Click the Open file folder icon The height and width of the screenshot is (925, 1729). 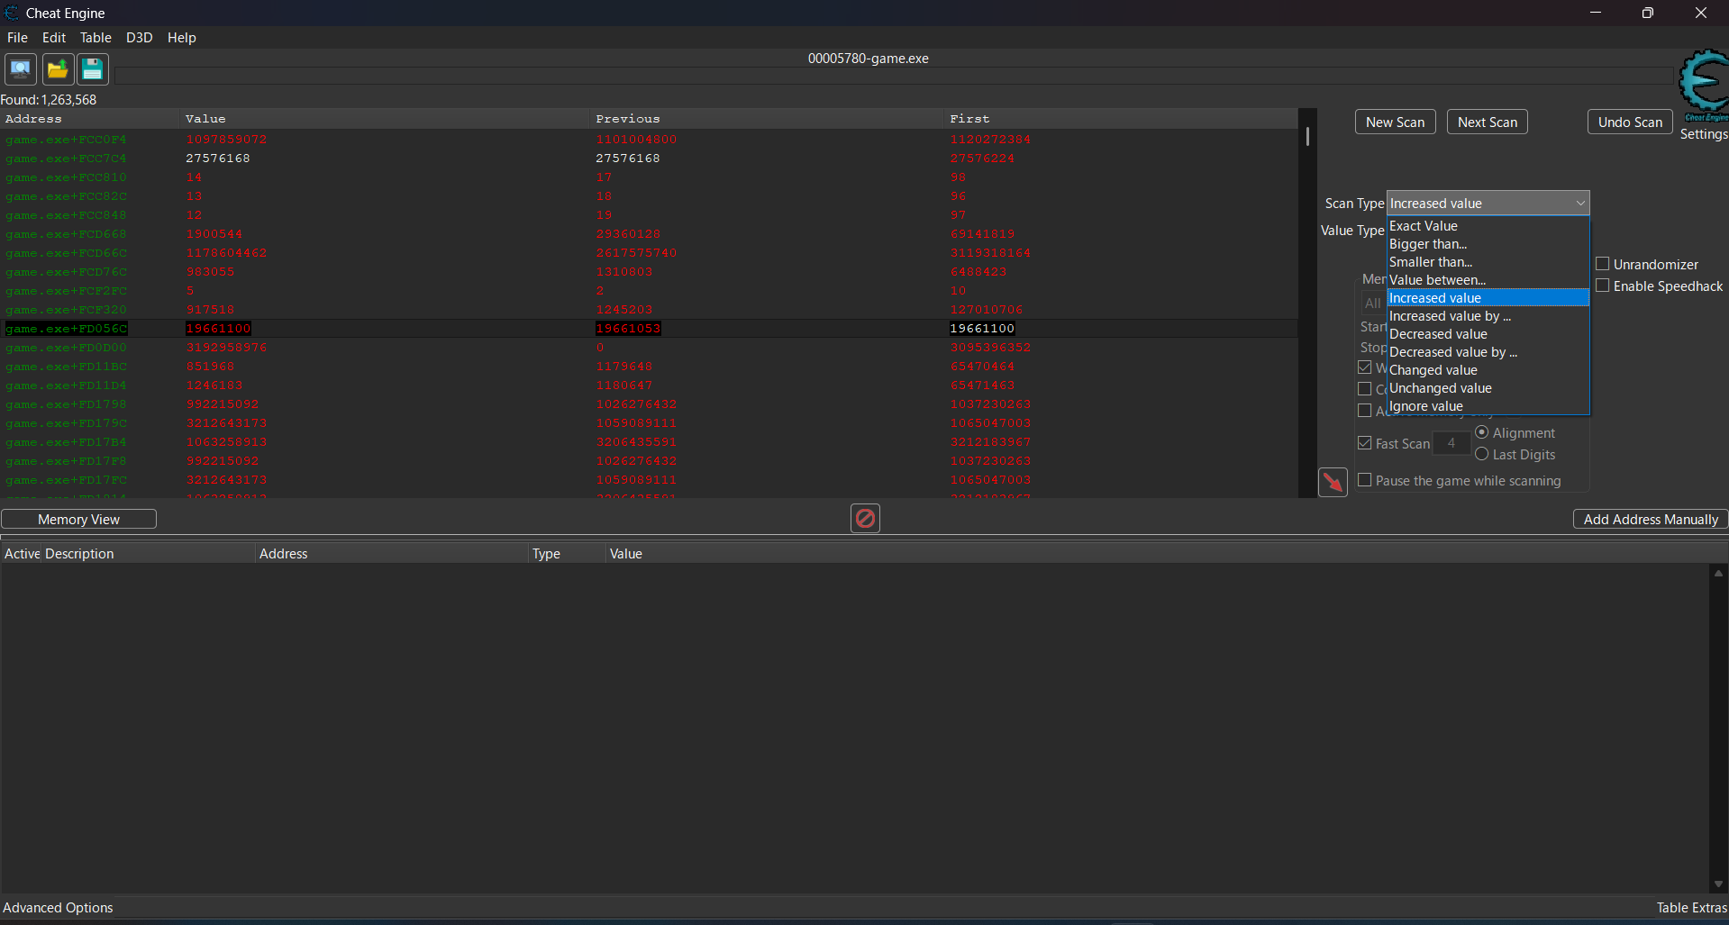58,69
